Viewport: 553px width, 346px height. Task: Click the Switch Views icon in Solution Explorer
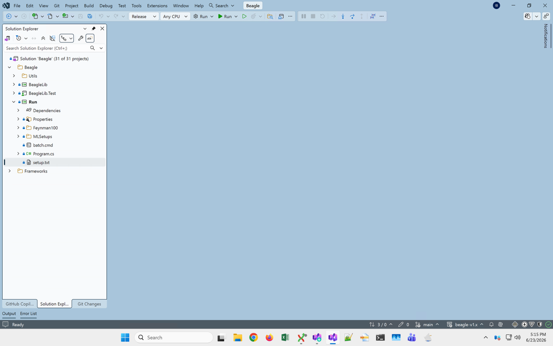click(7, 38)
